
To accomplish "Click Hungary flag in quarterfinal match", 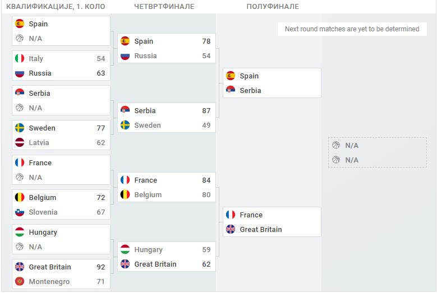I will pyautogui.click(x=125, y=250).
